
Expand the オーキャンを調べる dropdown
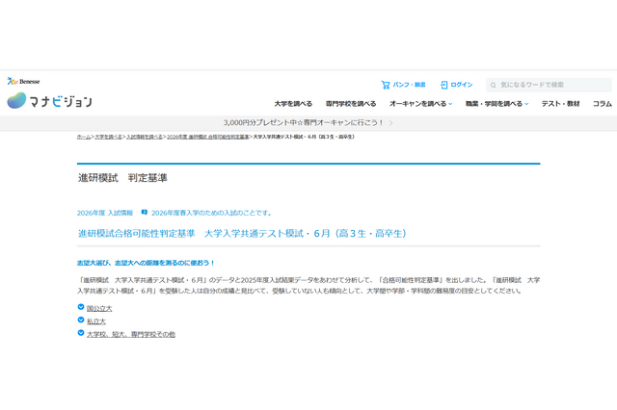pyautogui.click(x=420, y=104)
